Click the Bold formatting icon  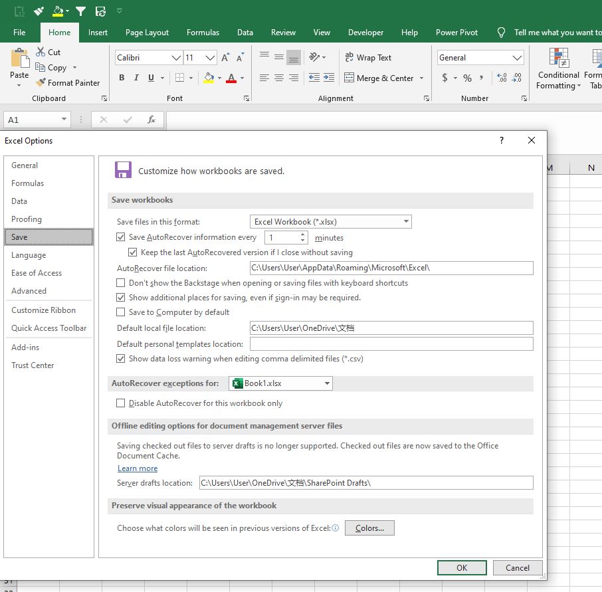click(122, 78)
